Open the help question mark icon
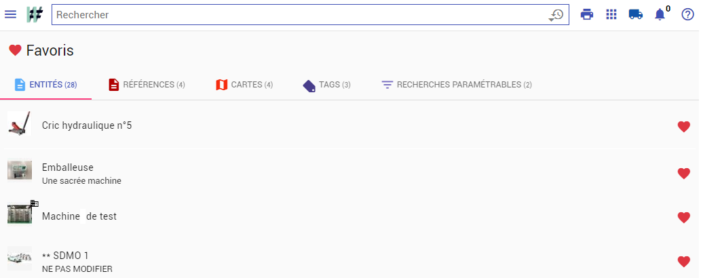The image size is (701, 278). coord(687,14)
